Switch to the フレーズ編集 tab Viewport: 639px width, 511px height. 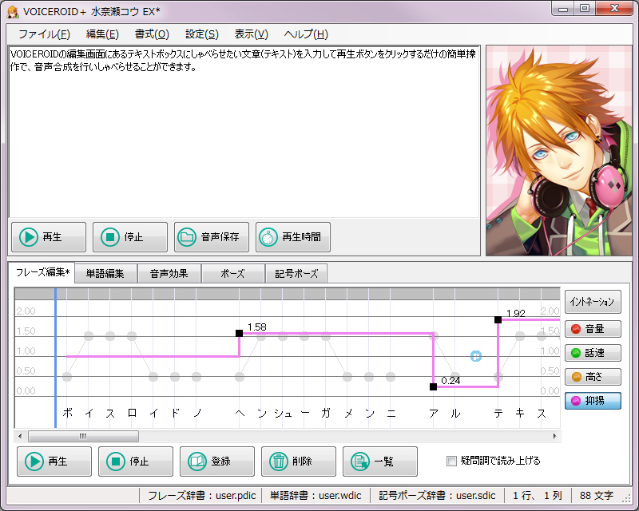click(42, 272)
